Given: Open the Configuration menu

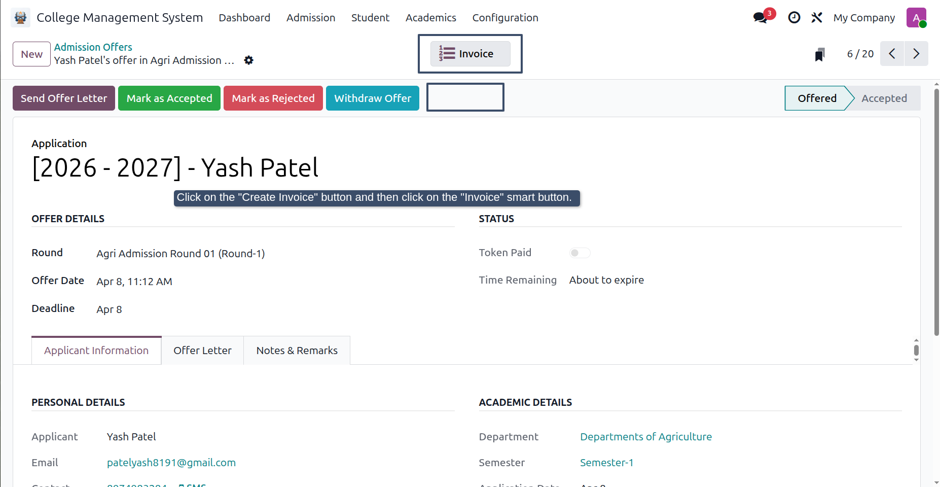Looking at the screenshot, I should click(x=505, y=18).
